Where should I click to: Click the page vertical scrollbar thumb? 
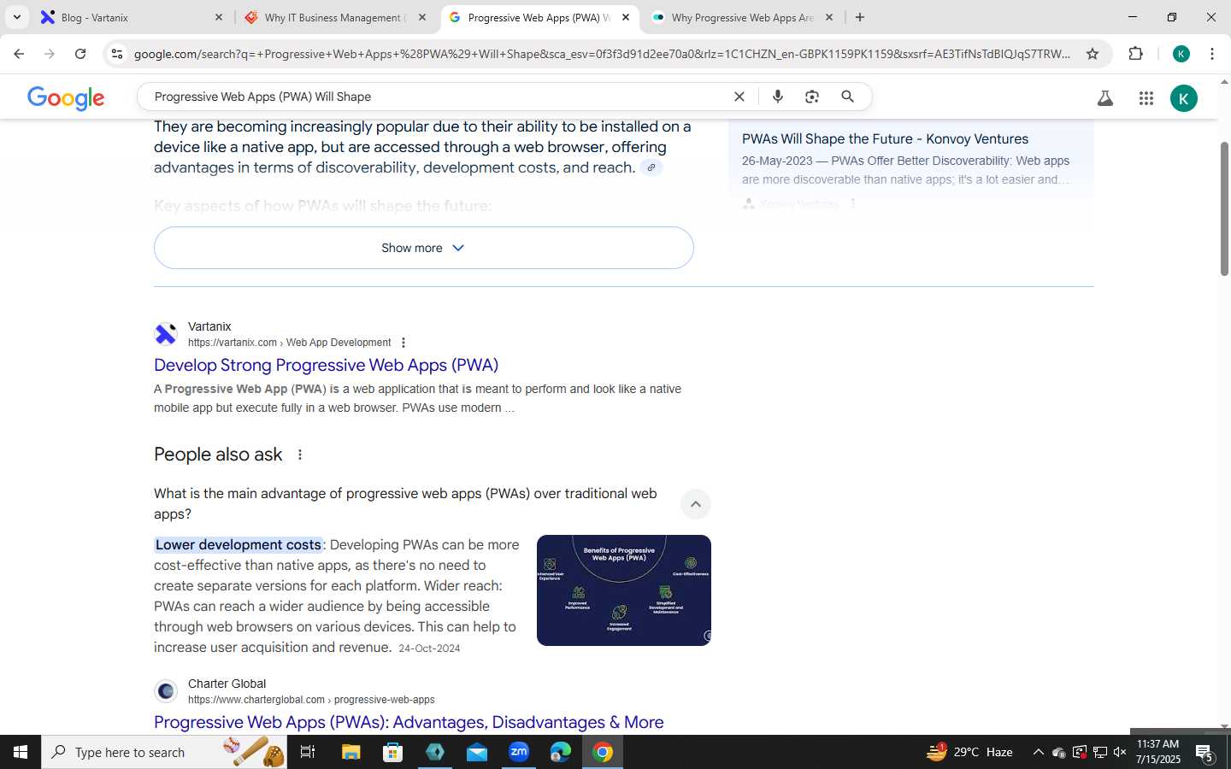point(1224,208)
